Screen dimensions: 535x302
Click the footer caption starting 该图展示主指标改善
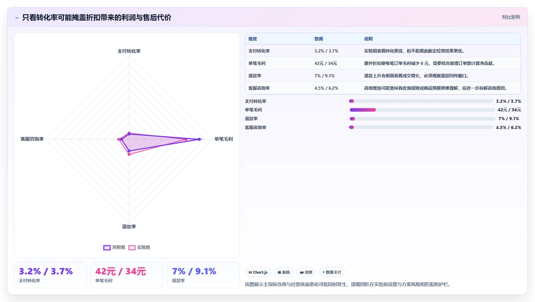coord(348,284)
